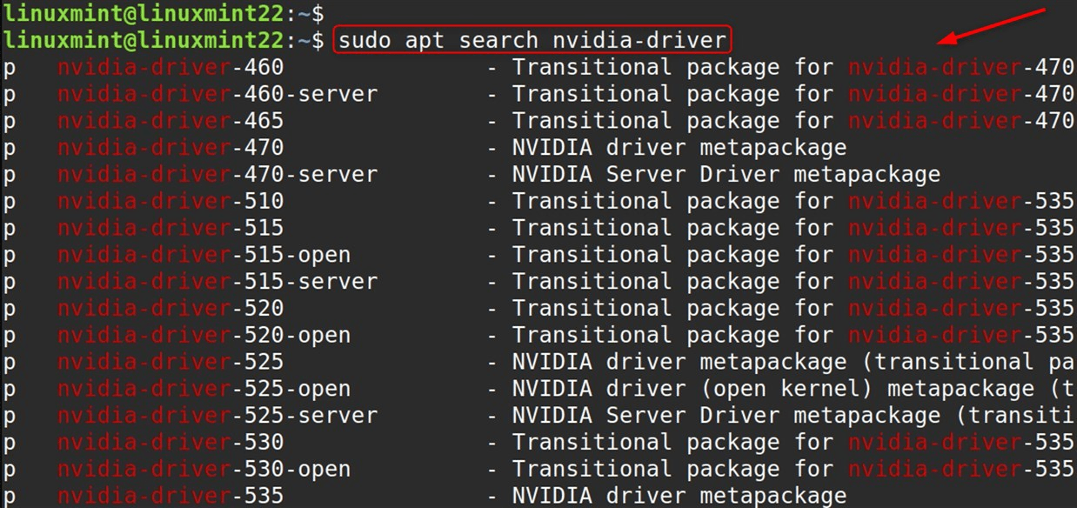Click 'NVIDIA Server Driver metapackage' for 470-server

click(726, 175)
